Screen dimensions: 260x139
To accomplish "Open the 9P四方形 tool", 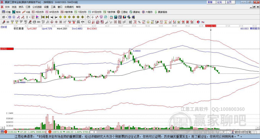I will [x=52, y=12].
